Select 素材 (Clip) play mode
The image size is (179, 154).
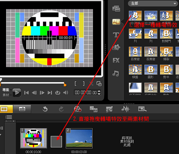click(x=6, y=95)
